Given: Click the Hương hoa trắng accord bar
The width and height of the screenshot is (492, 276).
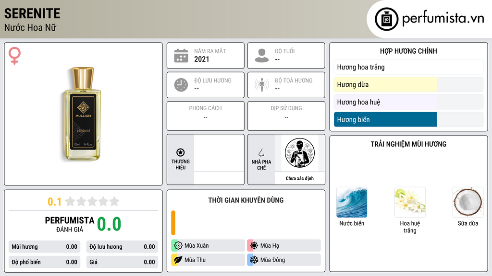Looking at the screenshot, I should pyautogui.click(x=408, y=67).
